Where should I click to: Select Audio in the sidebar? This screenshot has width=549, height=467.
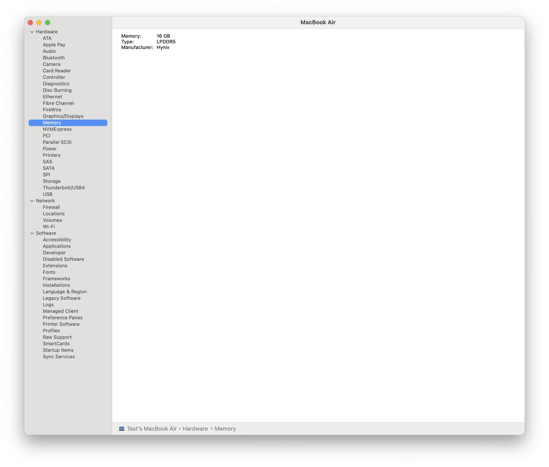49,51
